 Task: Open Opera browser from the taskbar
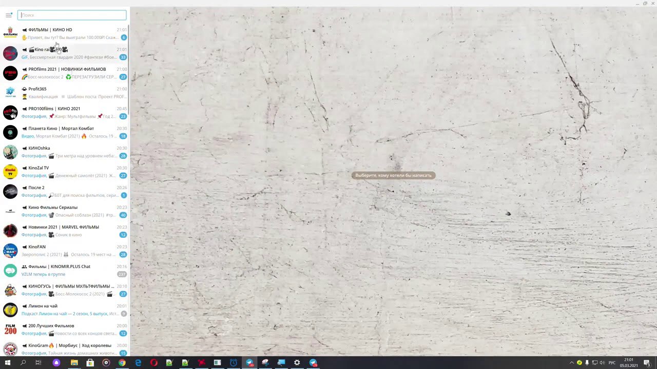click(x=153, y=363)
